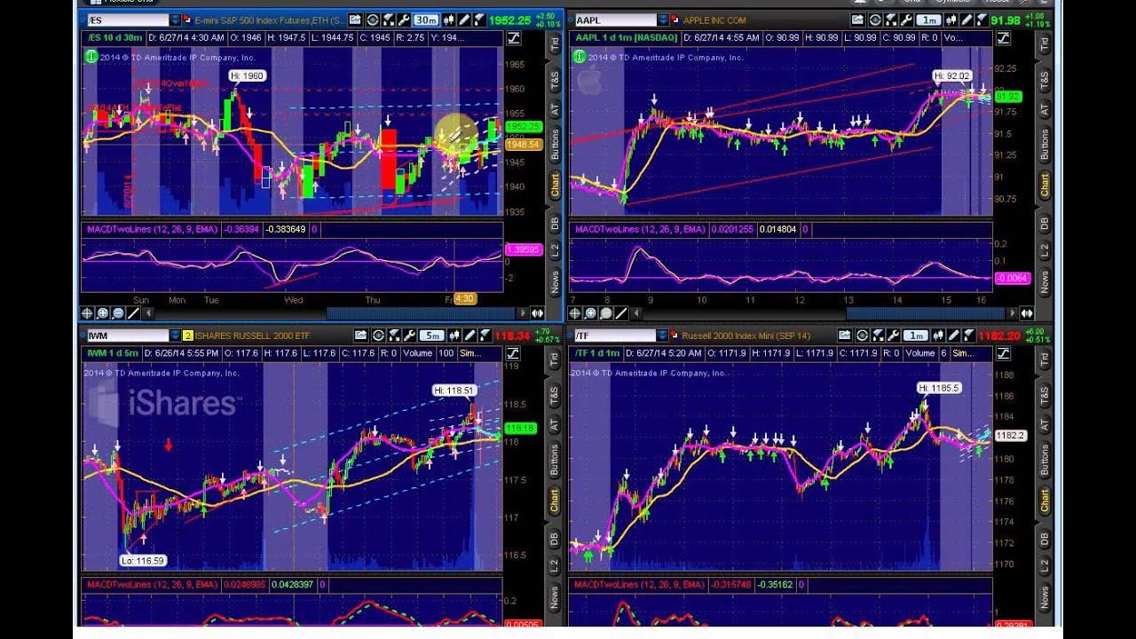Open pencil drawings tool on AAPL chart
Viewport: 1136px width, 639px height.
tap(966, 20)
